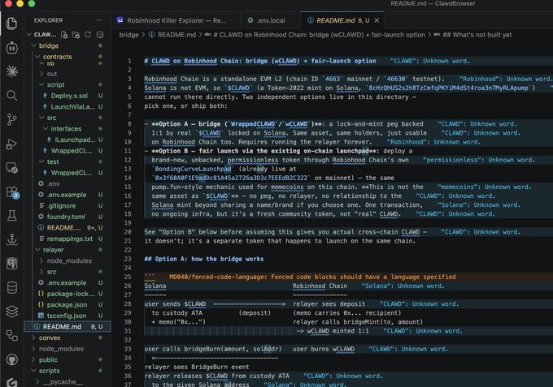This screenshot has height=387, width=553.
Task: Open the connected squares icon in activity bar
Action: (x=11, y=335)
